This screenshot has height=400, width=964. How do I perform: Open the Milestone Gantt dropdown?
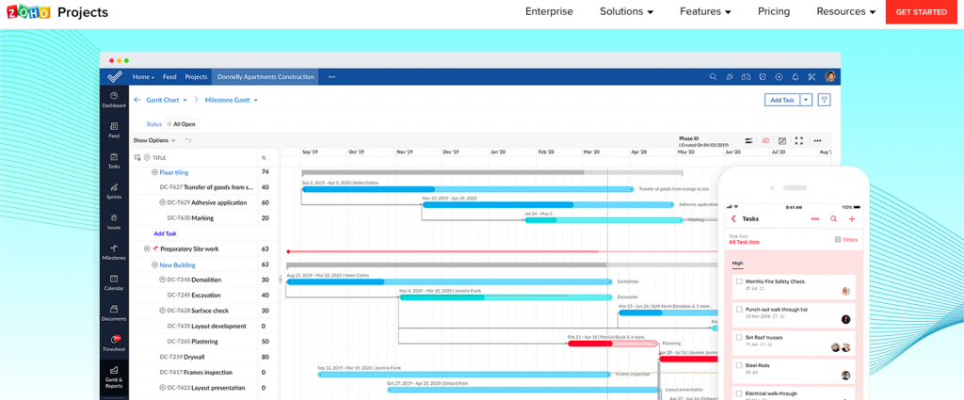pos(232,100)
